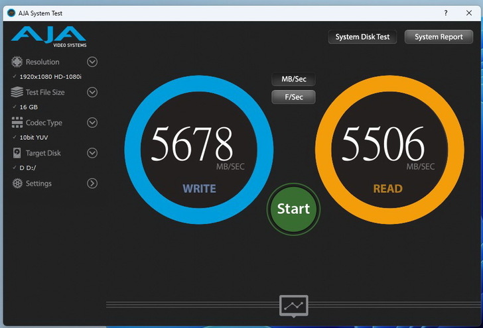Start the disk test
This screenshot has height=328, width=483.
(293, 209)
